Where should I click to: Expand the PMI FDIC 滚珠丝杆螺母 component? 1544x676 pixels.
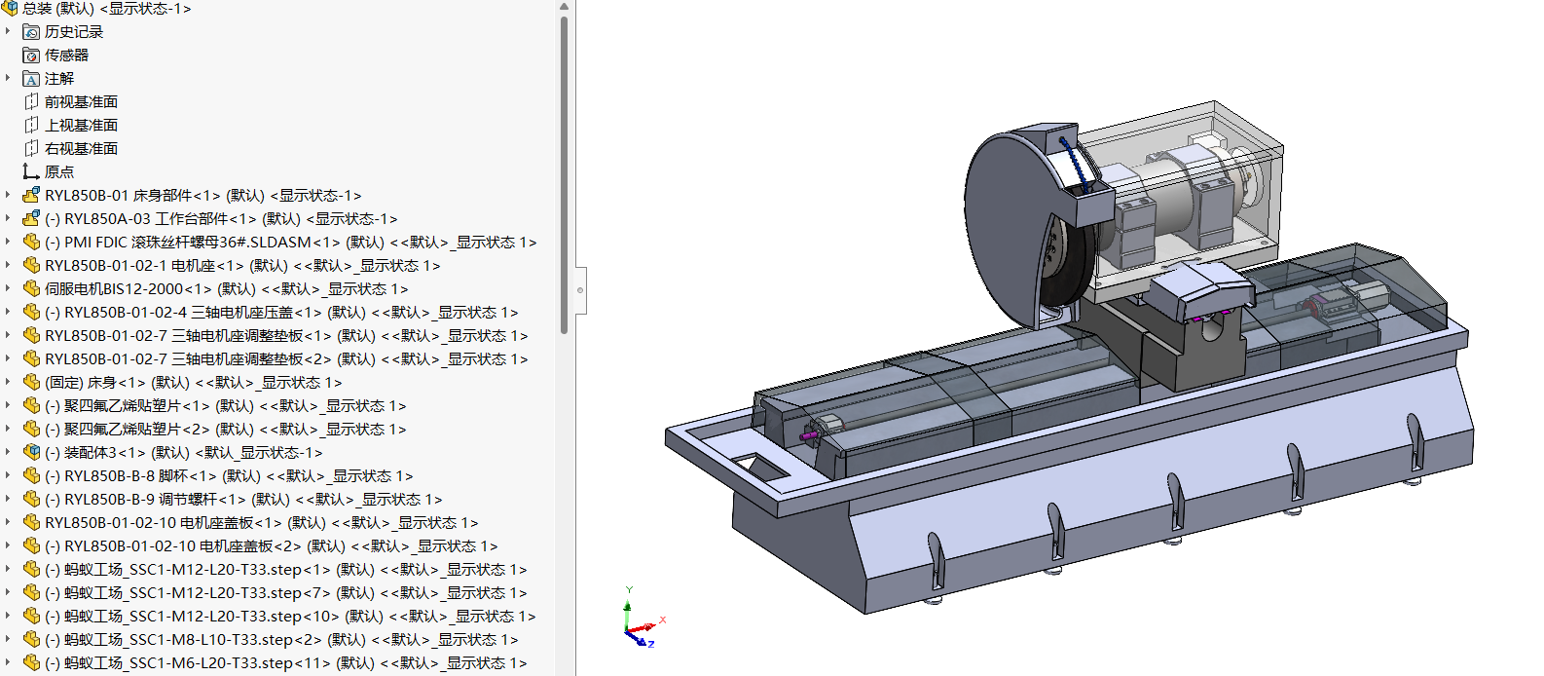coord(8,242)
